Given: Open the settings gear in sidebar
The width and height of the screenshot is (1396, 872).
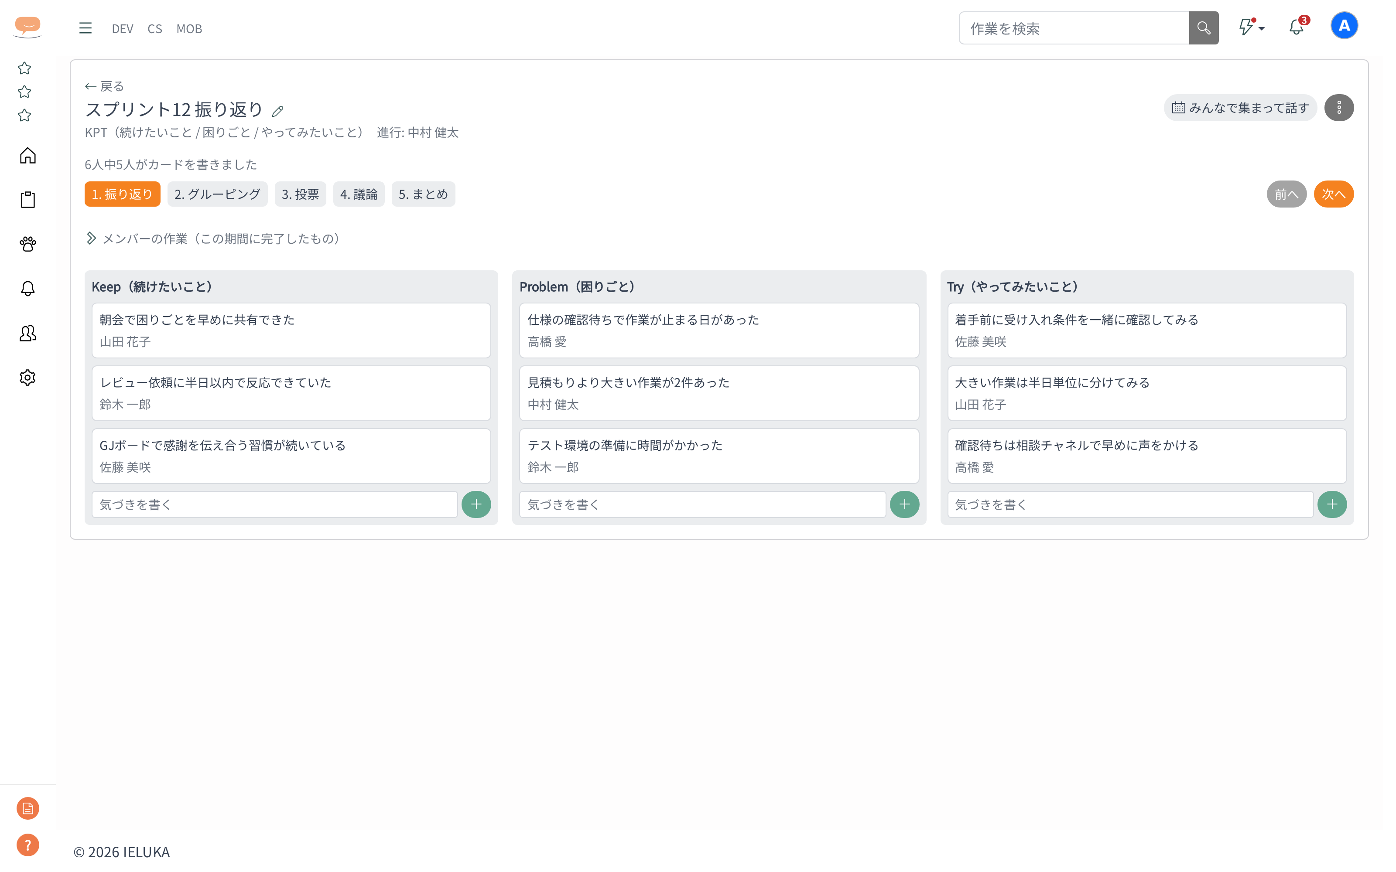Looking at the screenshot, I should point(27,377).
